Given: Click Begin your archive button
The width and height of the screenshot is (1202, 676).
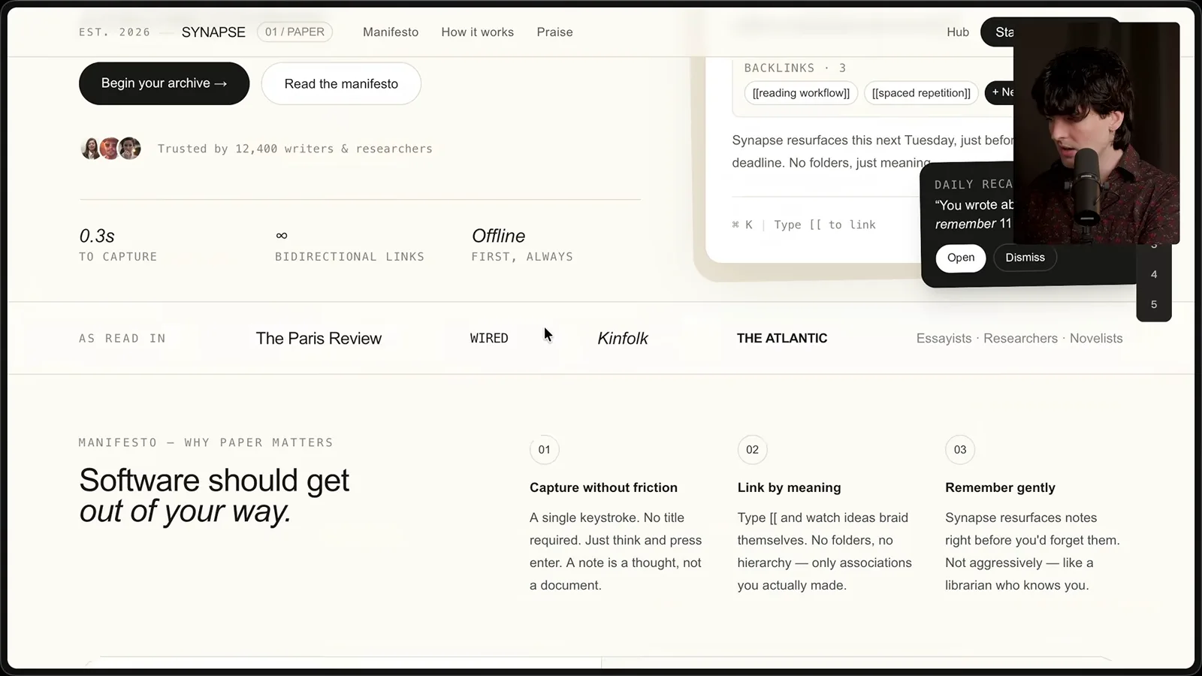Looking at the screenshot, I should coord(164,83).
